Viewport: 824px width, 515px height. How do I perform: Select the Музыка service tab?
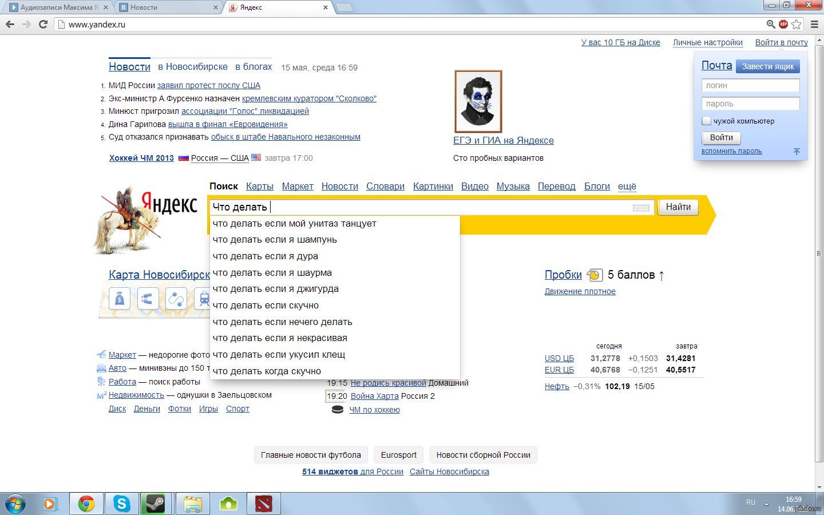click(x=513, y=186)
